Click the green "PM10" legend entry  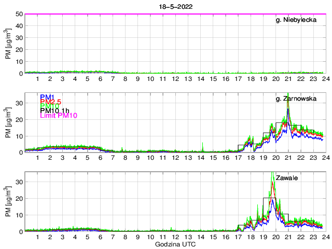pos(49,106)
